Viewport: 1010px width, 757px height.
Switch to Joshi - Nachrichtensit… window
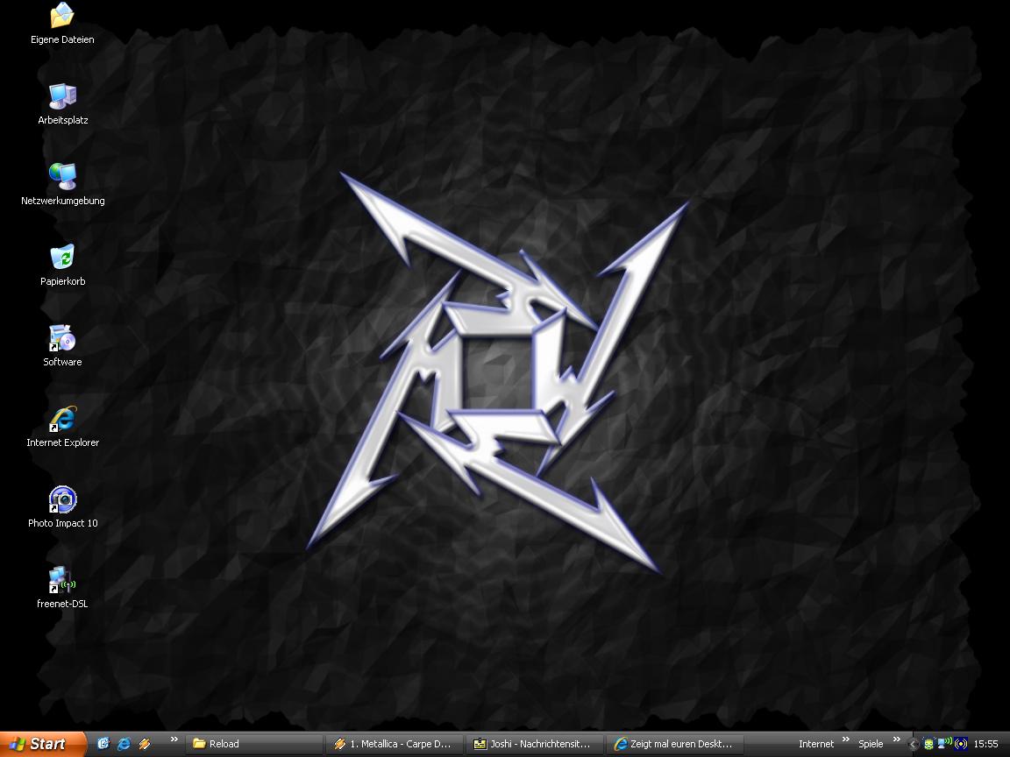tap(534, 744)
